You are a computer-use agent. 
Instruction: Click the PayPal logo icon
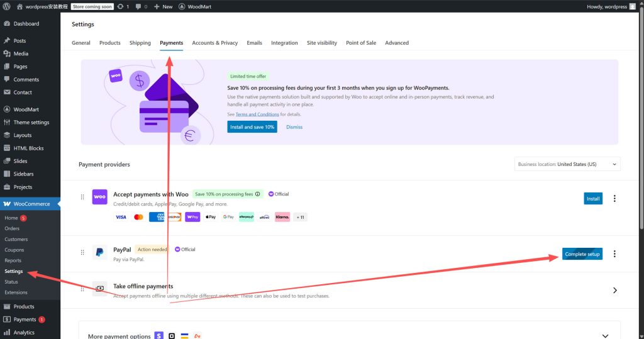[x=99, y=253]
